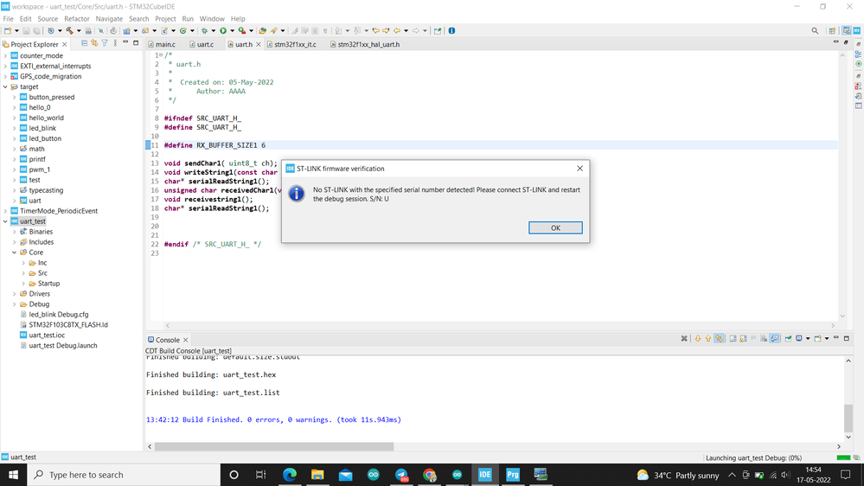Viewport: 864px width, 486px height.
Task: Click the 34°C Partly sunny weather widget
Action: click(678, 475)
